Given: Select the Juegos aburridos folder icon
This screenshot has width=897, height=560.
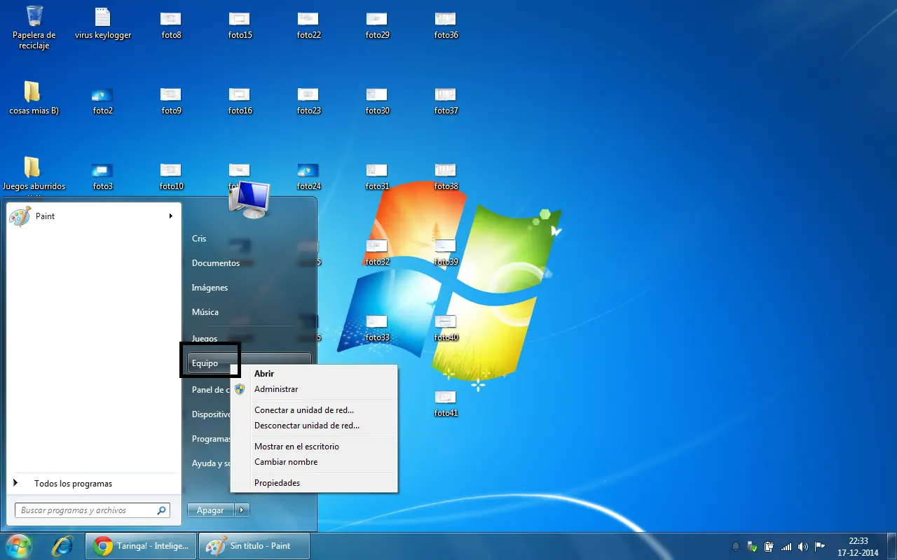Looking at the screenshot, I should tap(34, 174).
